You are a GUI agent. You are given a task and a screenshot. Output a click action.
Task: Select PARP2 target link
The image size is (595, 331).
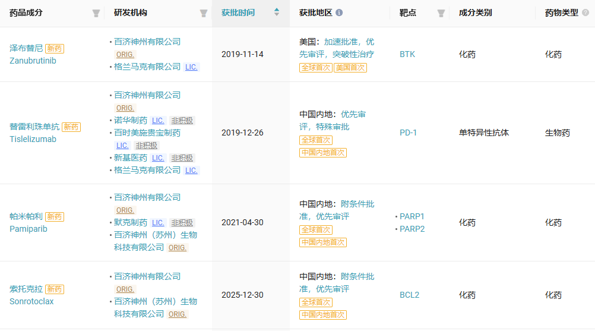tap(412, 229)
